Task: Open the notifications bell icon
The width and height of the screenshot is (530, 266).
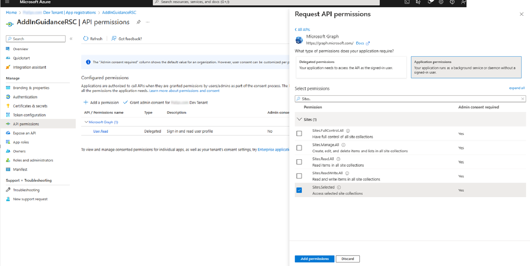Action: (430, 2)
